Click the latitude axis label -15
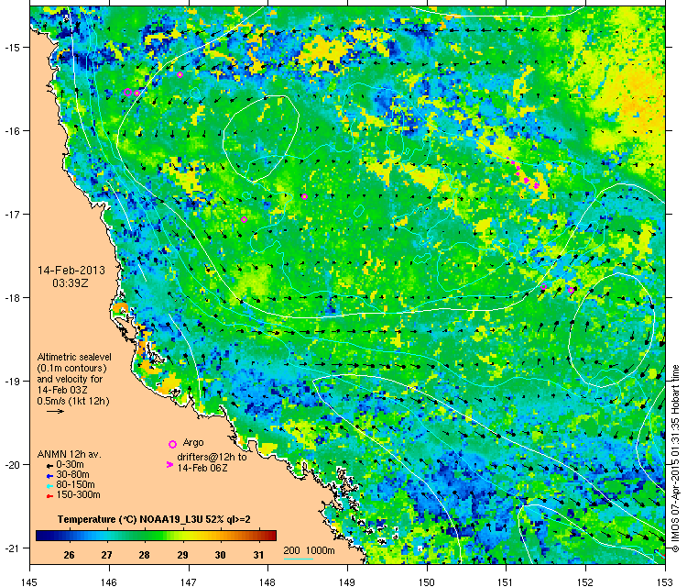The image size is (687, 587). coord(12,48)
